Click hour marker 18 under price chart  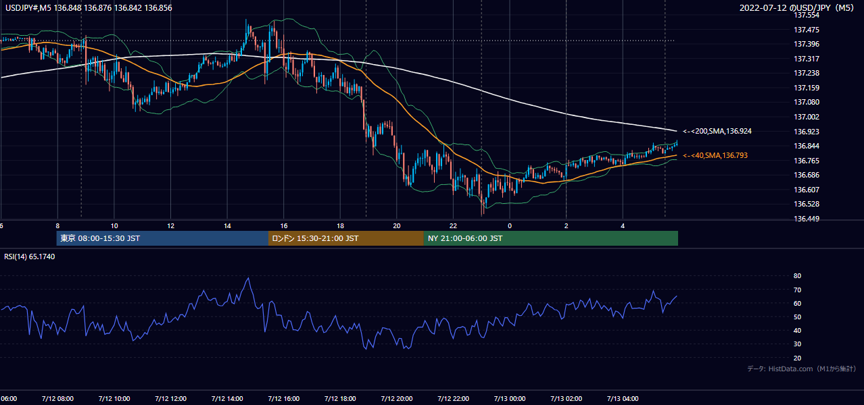click(x=340, y=225)
